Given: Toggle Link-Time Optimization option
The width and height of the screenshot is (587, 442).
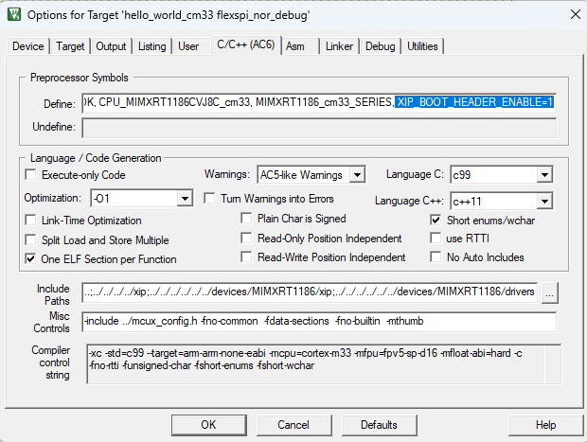Looking at the screenshot, I should click(31, 220).
